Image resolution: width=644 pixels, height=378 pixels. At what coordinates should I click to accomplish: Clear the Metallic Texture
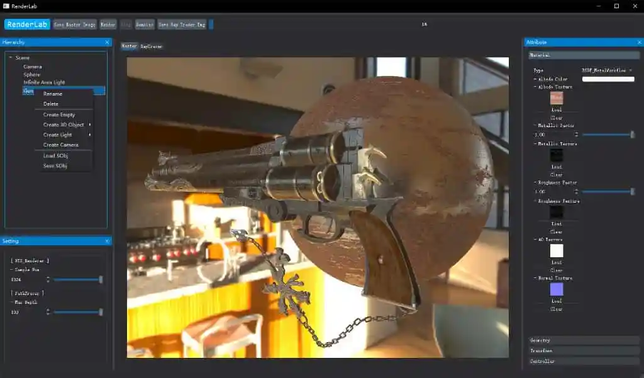coord(557,175)
